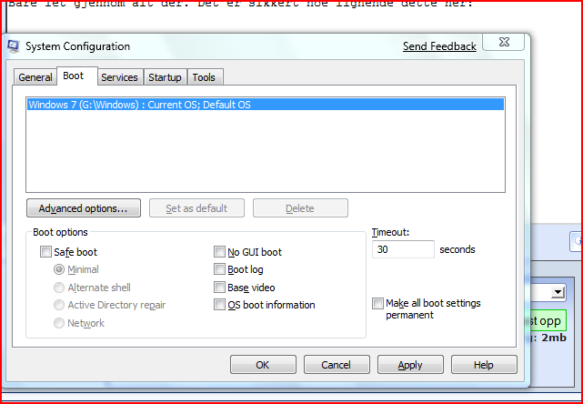This screenshot has width=583, height=404.
Task: Check Make all boot settings permanent
Action: [377, 304]
